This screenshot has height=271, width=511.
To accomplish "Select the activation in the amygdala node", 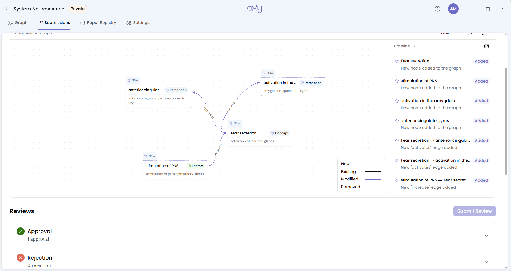I will click(x=293, y=87).
